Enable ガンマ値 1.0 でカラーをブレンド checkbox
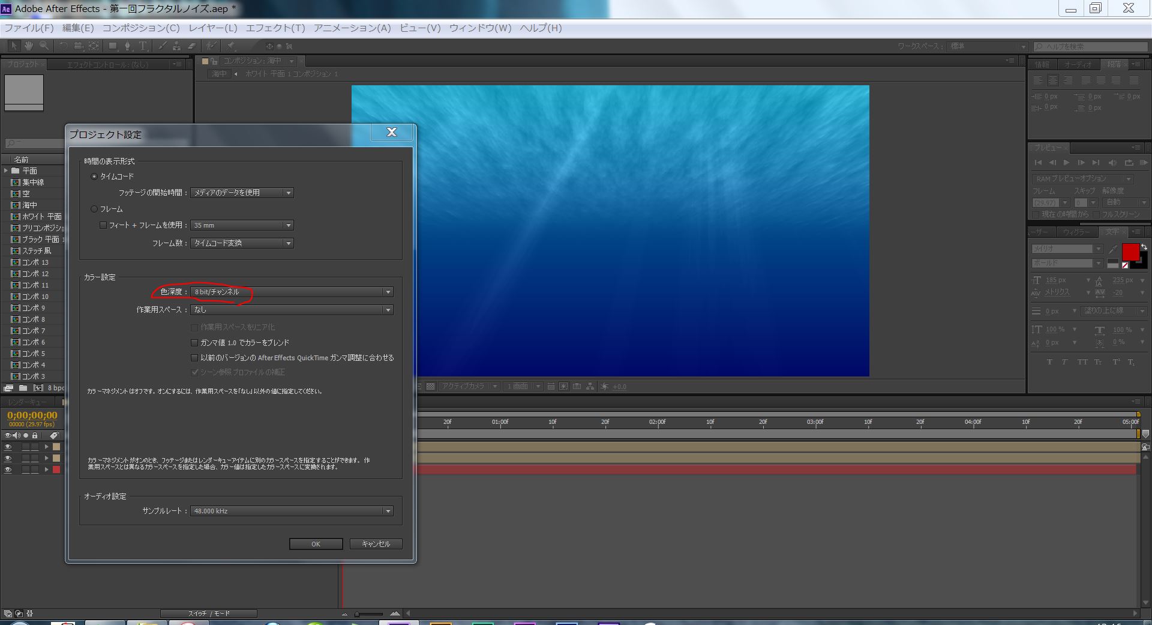 point(194,343)
